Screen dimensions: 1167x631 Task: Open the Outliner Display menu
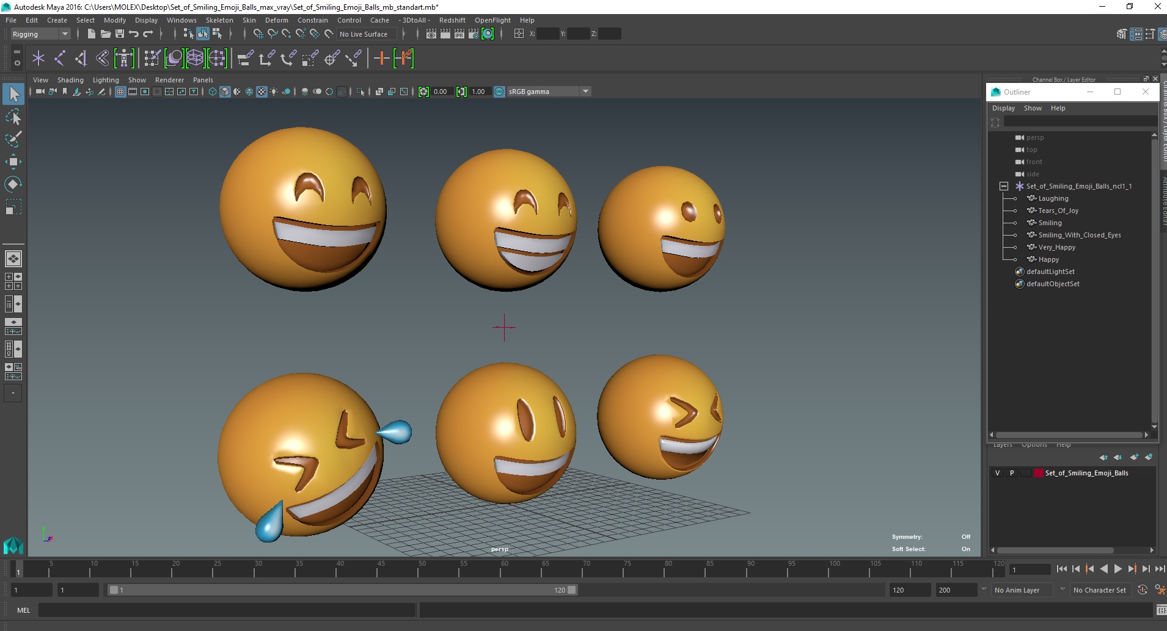click(x=1003, y=108)
